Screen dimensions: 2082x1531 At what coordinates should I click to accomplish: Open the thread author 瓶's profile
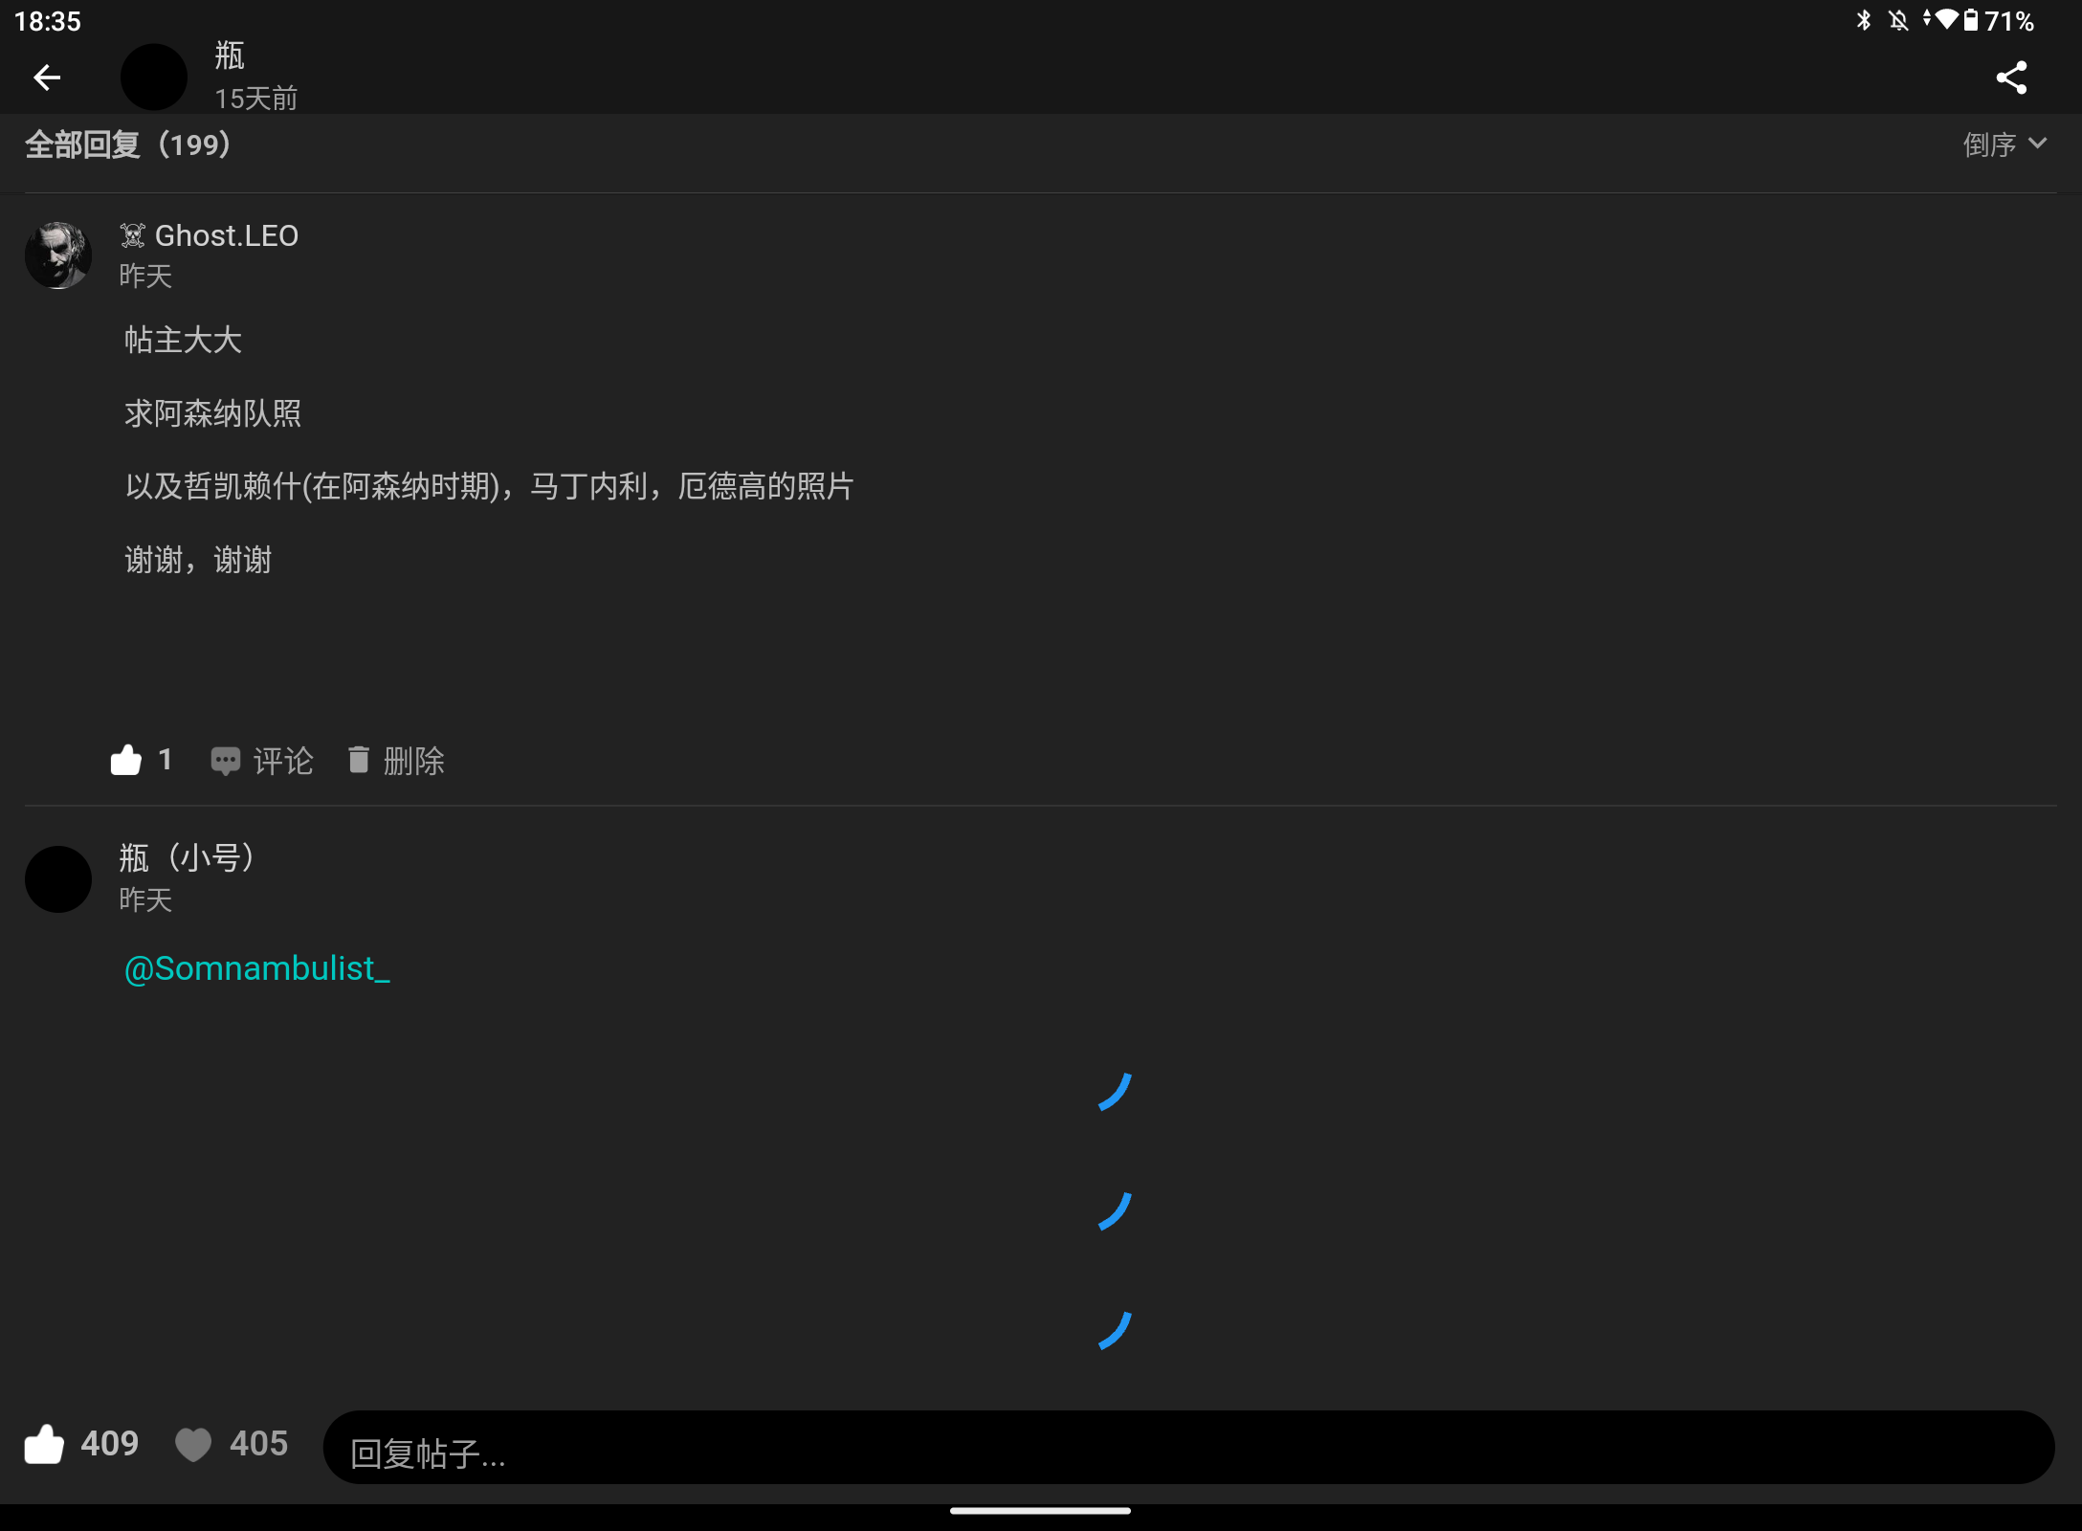[153, 77]
